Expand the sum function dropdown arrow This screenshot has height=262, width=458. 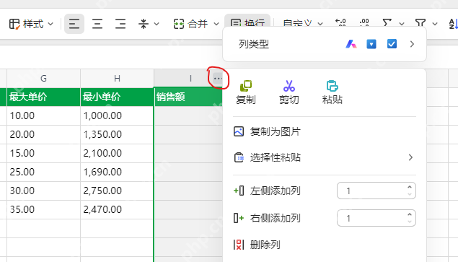(x=402, y=24)
